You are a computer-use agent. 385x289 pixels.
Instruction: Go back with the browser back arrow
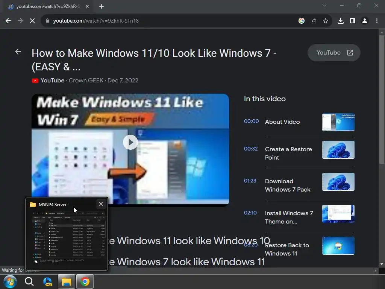click(x=8, y=21)
